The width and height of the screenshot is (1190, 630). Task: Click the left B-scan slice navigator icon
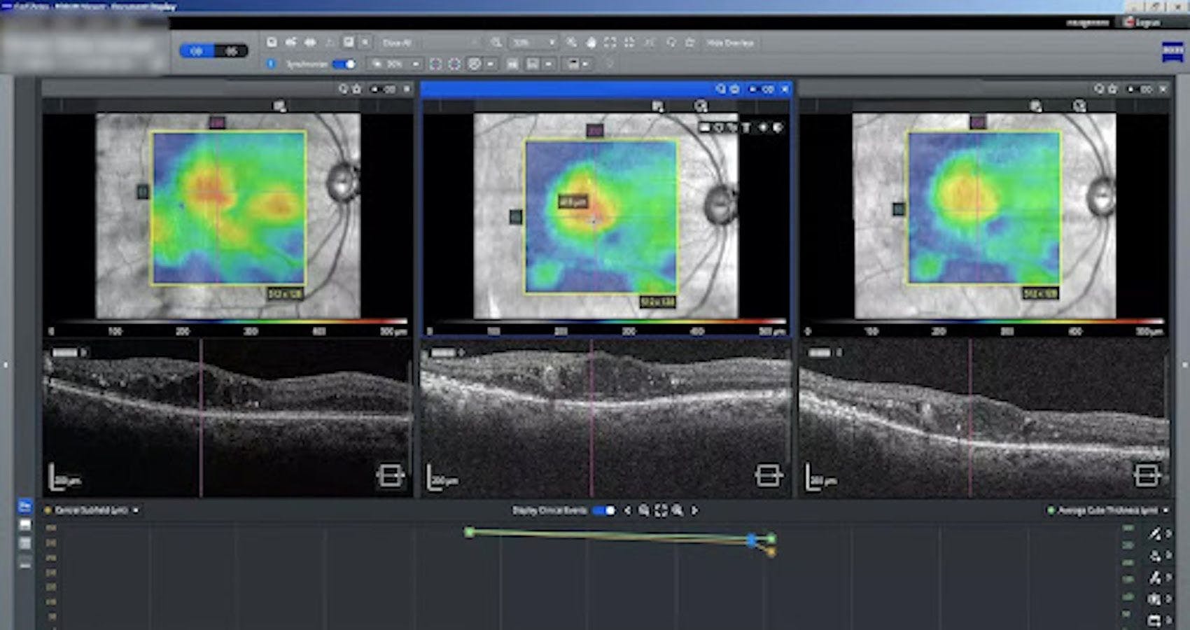pos(390,475)
